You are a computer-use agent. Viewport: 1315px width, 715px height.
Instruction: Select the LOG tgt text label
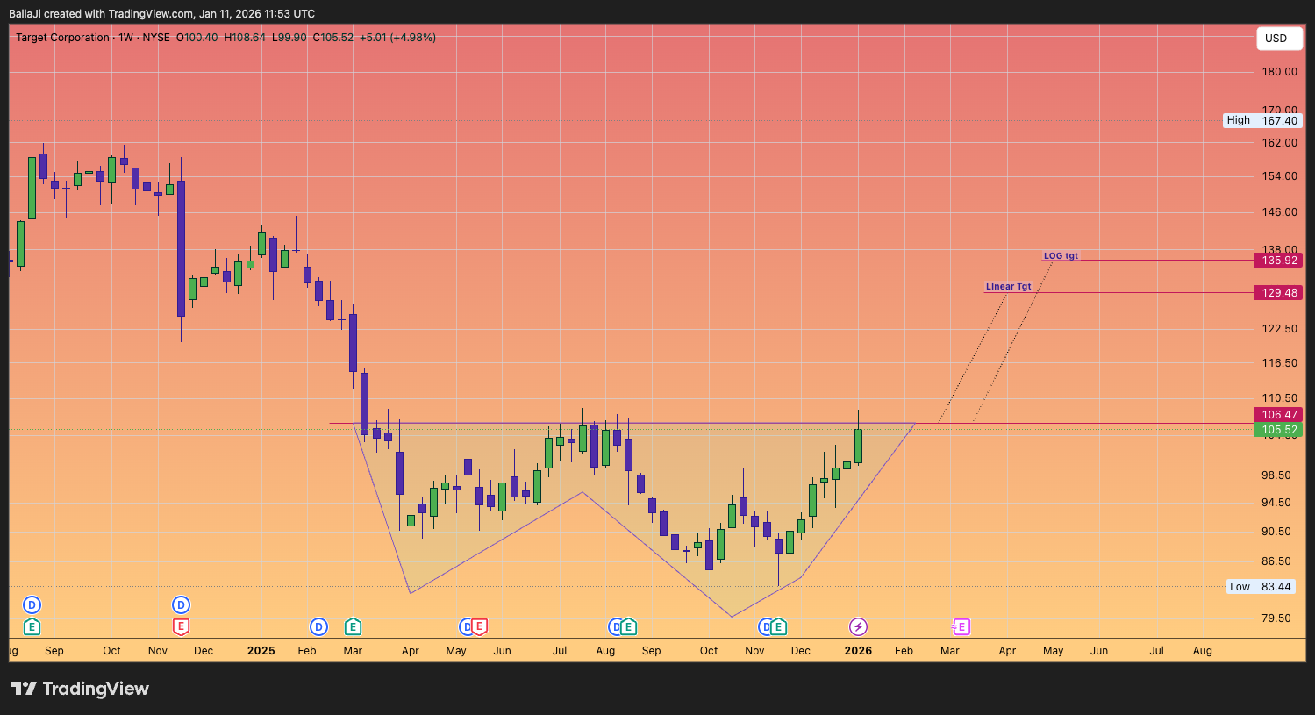point(1061,256)
